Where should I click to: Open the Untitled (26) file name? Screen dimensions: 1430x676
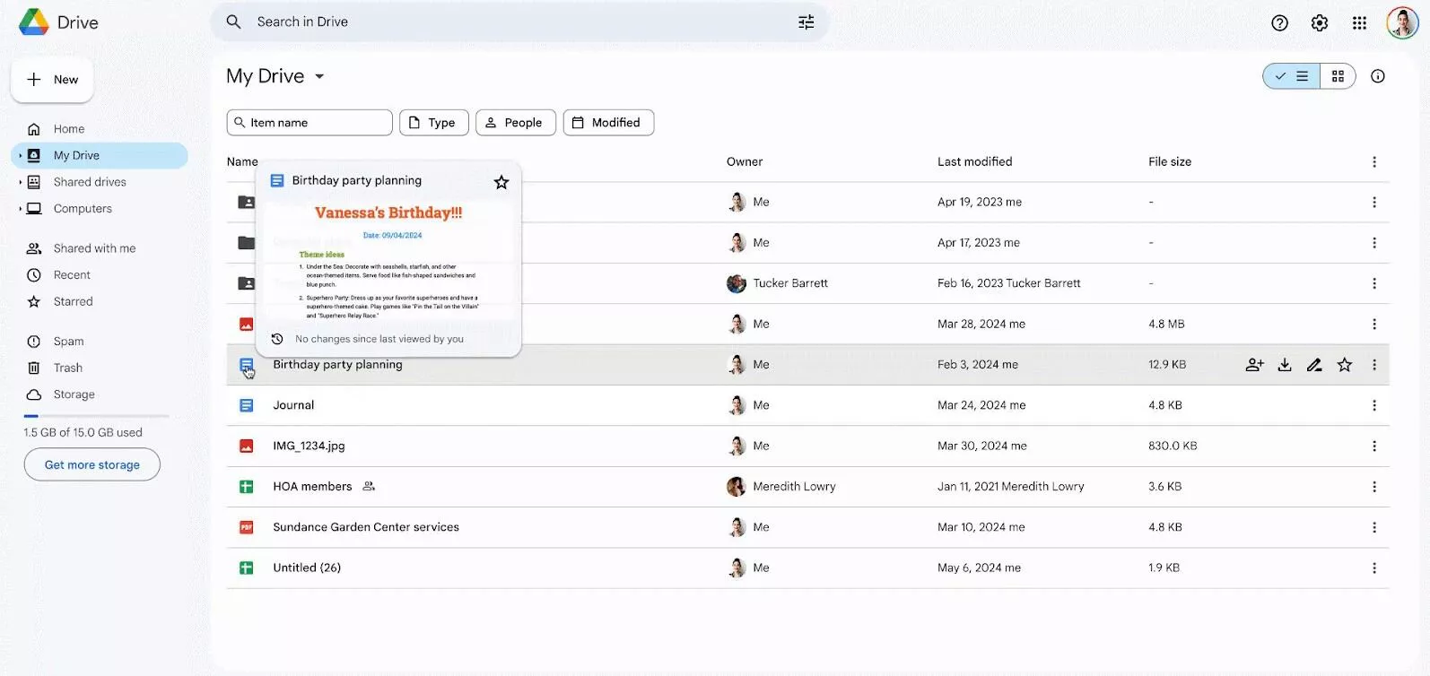(307, 568)
